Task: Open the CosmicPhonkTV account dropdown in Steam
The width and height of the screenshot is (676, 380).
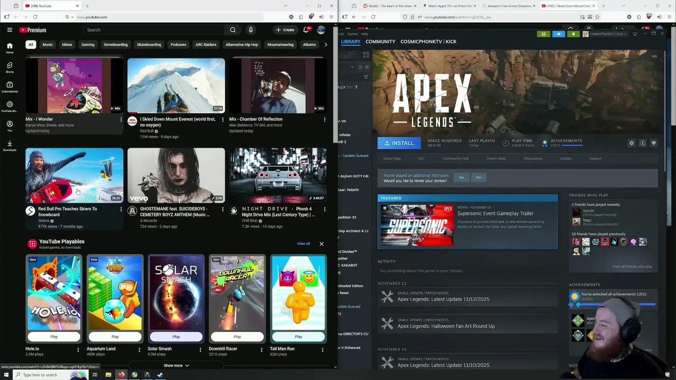Action: coord(604,34)
